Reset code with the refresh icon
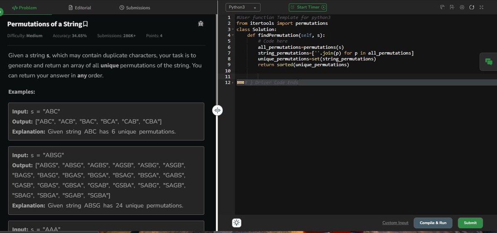Screen dimensions: 497x233 coord(472,7)
